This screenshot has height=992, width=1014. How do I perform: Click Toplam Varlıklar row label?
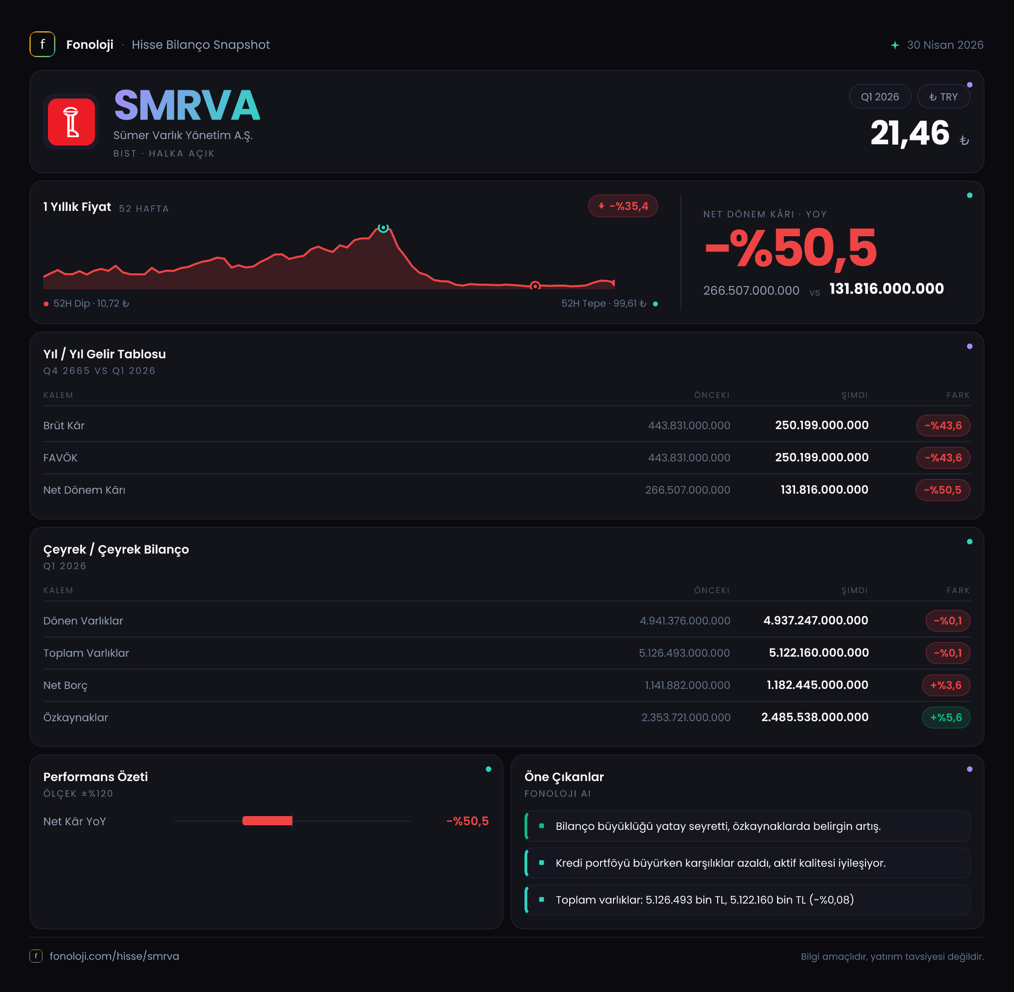click(x=86, y=654)
